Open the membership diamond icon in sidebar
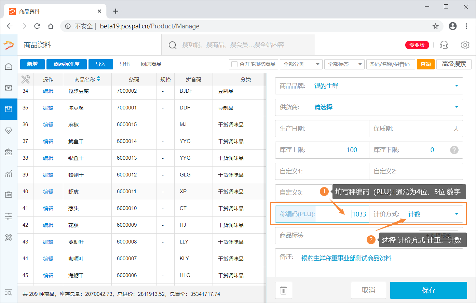 9,131
